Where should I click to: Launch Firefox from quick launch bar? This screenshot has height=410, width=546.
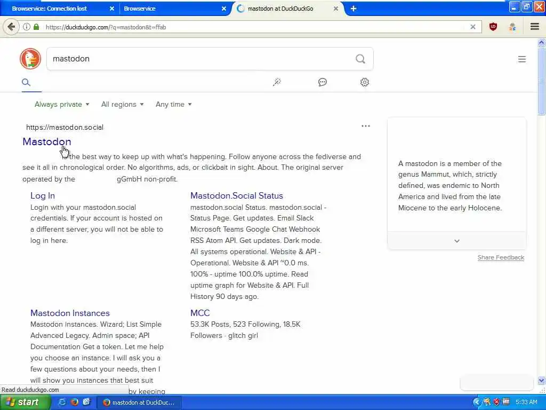[x=74, y=403]
